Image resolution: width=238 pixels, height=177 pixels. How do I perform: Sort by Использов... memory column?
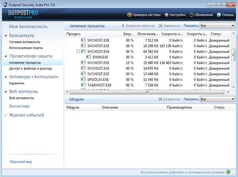148,34
